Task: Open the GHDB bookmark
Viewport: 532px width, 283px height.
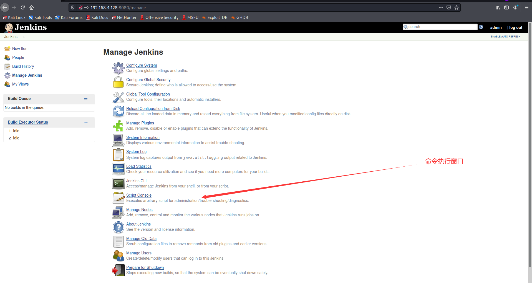Action: coord(239,17)
